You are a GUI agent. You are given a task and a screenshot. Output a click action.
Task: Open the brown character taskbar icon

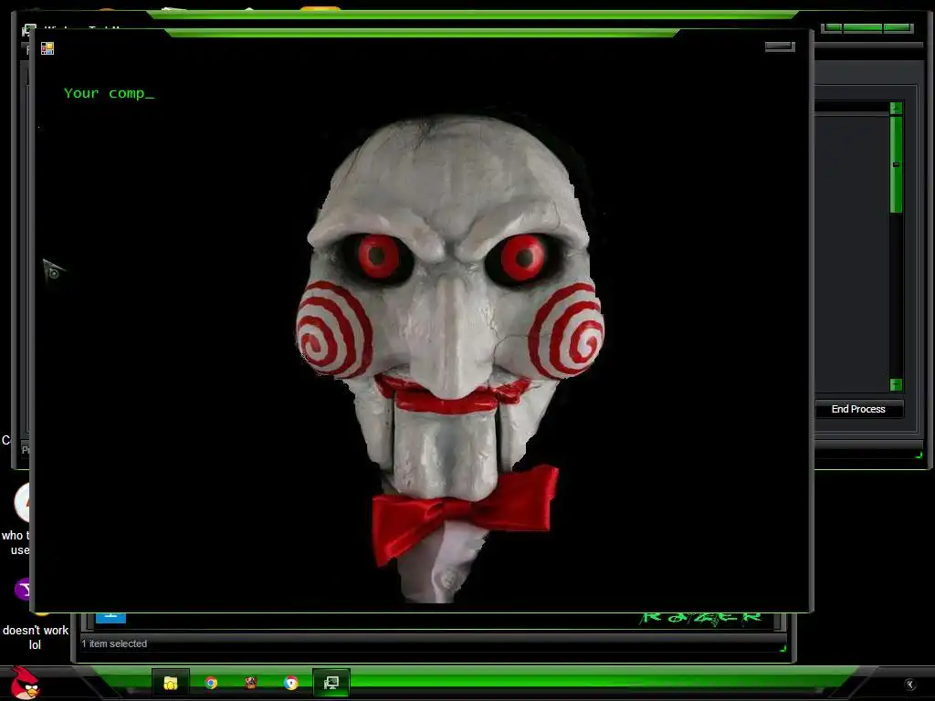coord(251,682)
